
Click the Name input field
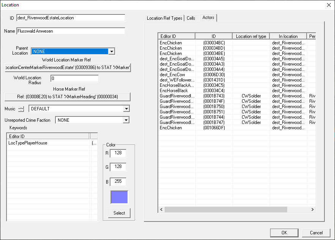pos(71,31)
